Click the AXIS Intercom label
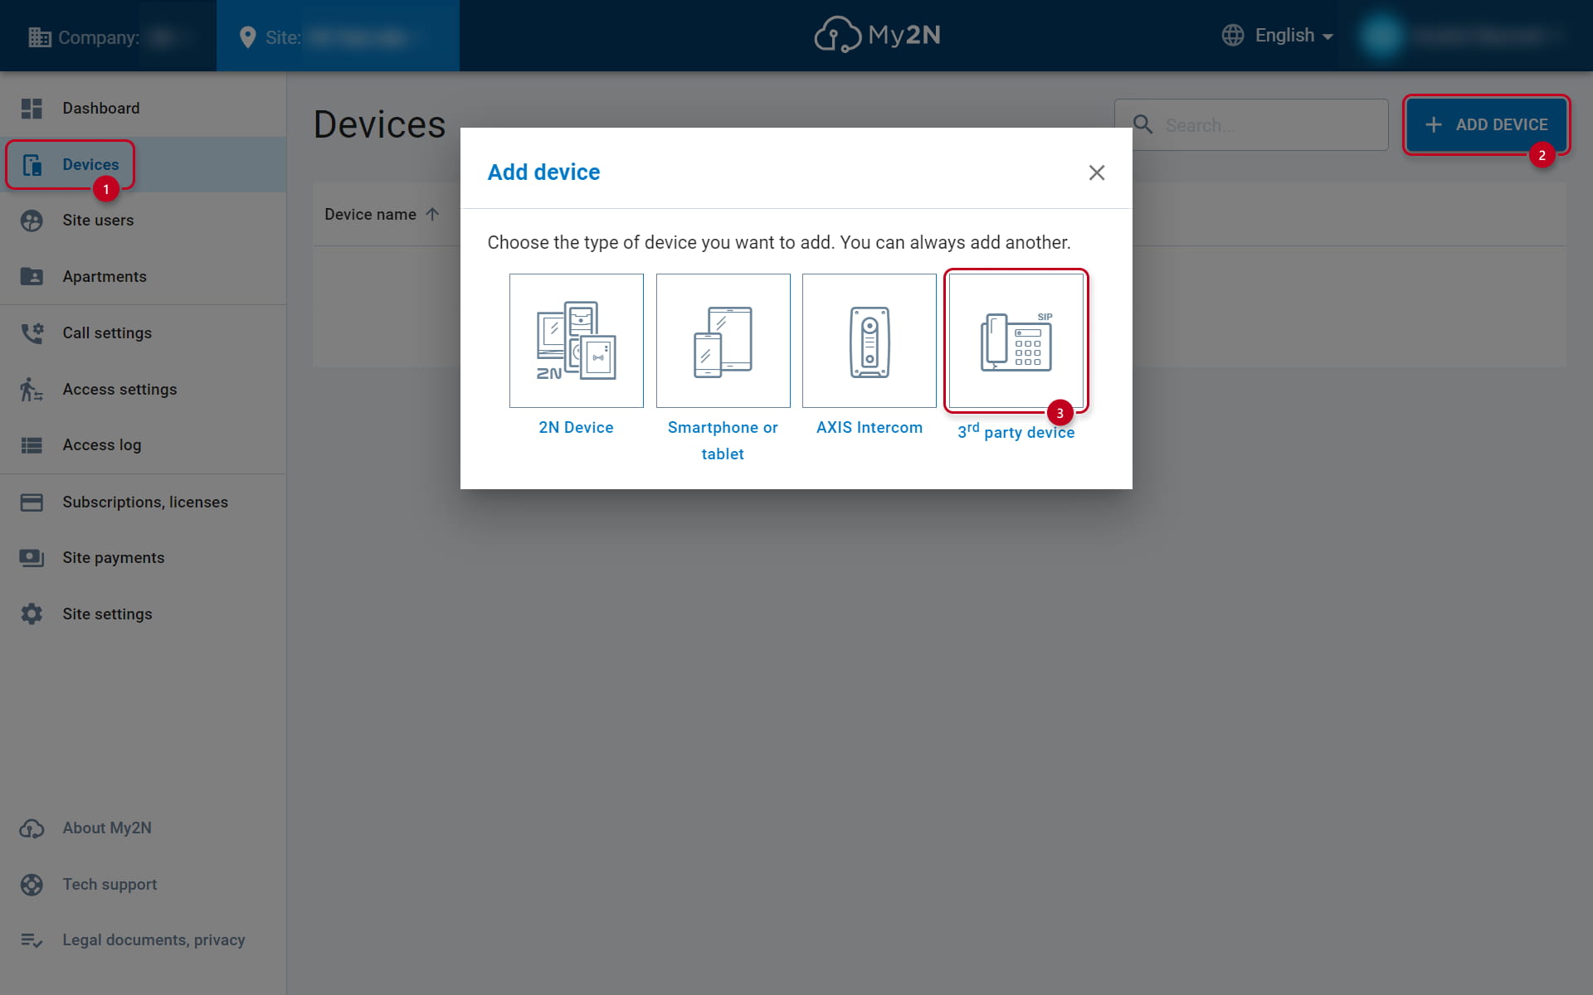The image size is (1593, 995). (869, 427)
